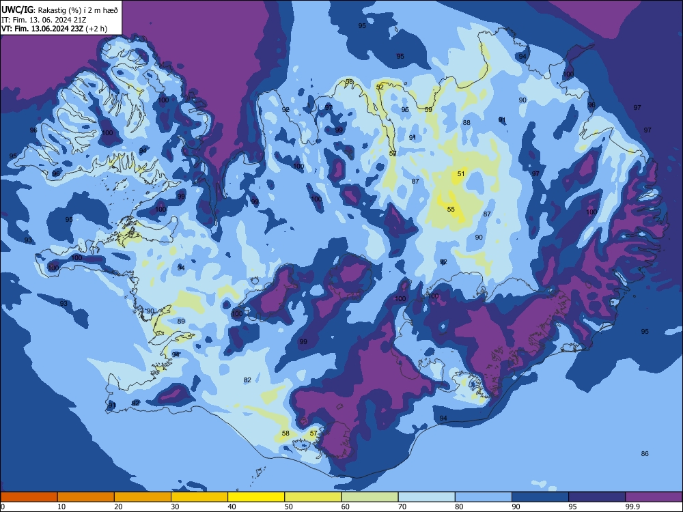Screen dimensions: 683x512
Task: Click the dark orange 0–10 legend swatch
Action: point(29,497)
